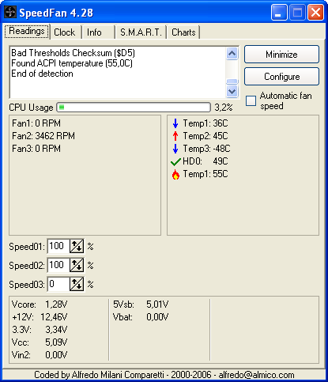The width and height of the screenshot is (328, 382).
Task: Open the Info tab
Action: [94, 32]
